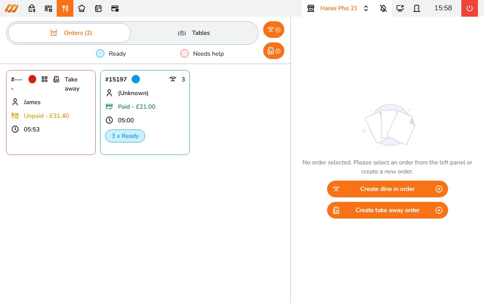484x303 pixels.
Task: Click the Hanoi Pho 21 store name
Action: pyautogui.click(x=339, y=8)
